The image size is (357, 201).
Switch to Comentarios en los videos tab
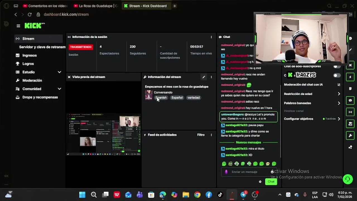[x=45, y=6]
